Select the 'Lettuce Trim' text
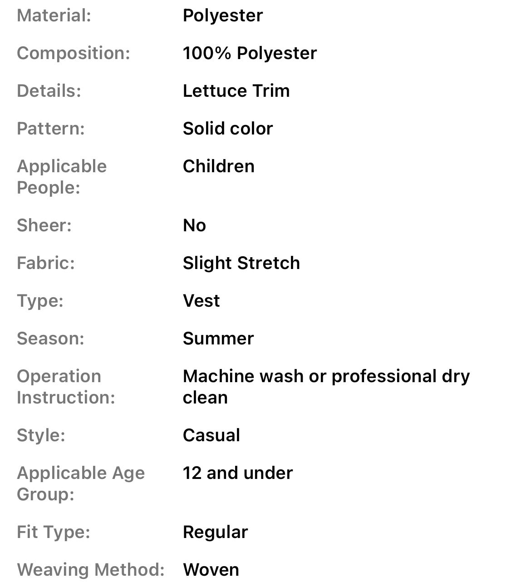 [236, 91]
